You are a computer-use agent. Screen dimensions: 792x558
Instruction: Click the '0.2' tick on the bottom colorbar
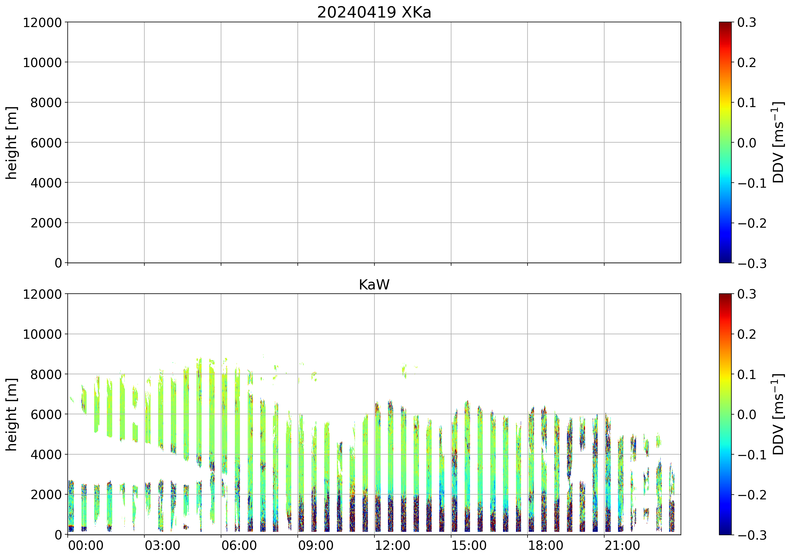point(747,334)
